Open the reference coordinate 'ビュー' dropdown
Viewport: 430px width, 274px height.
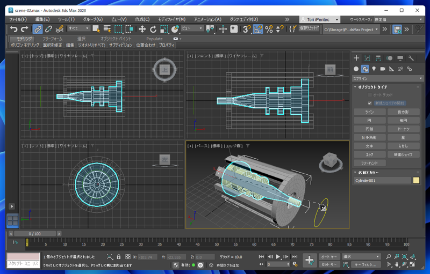click(192, 28)
